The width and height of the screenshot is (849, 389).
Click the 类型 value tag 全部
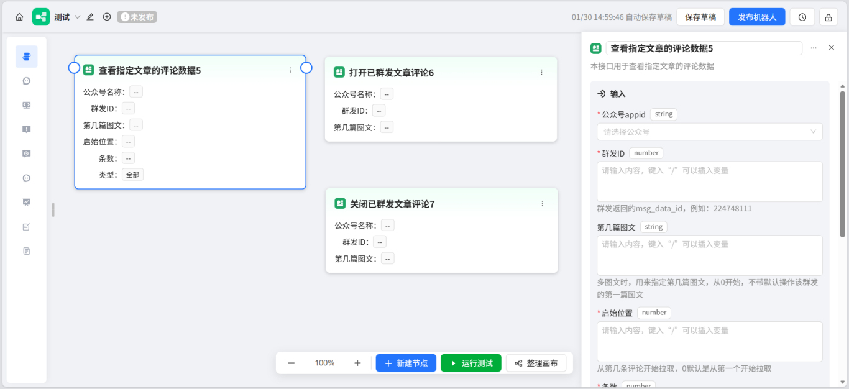tap(133, 174)
